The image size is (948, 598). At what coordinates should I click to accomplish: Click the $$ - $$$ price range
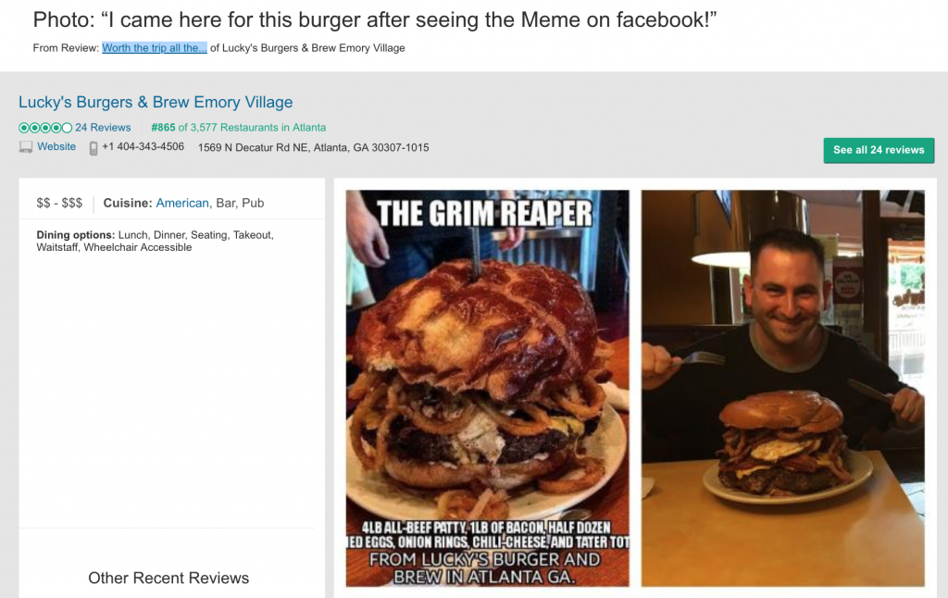(x=59, y=203)
